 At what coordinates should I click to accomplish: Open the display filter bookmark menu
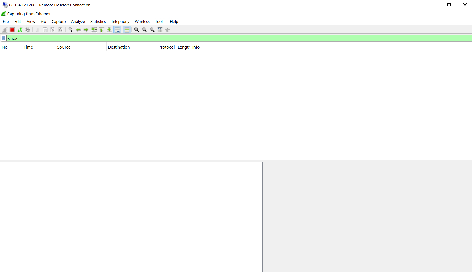click(x=4, y=38)
